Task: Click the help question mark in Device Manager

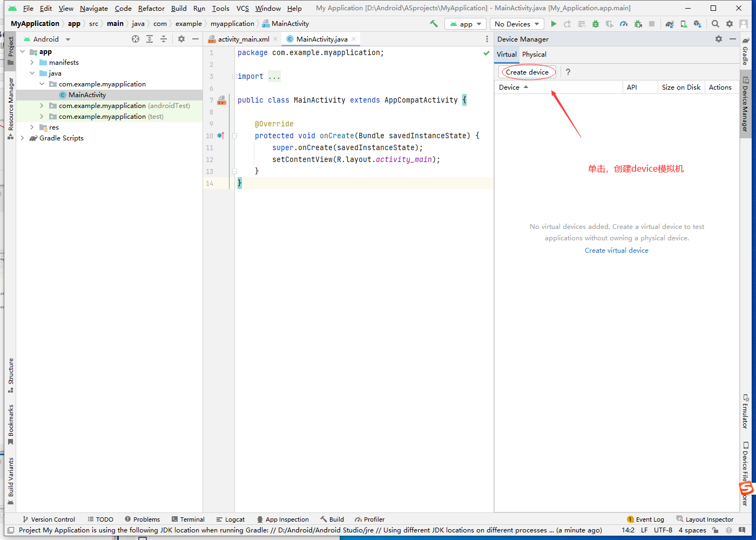Action: (568, 72)
